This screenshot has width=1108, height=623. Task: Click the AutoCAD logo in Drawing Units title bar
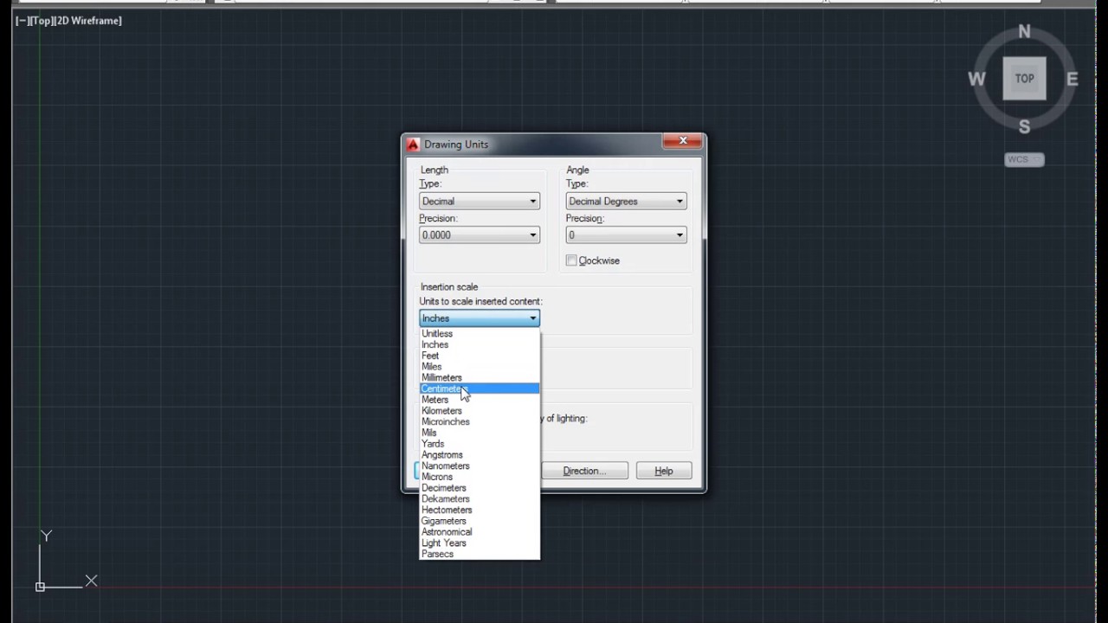(x=413, y=145)
